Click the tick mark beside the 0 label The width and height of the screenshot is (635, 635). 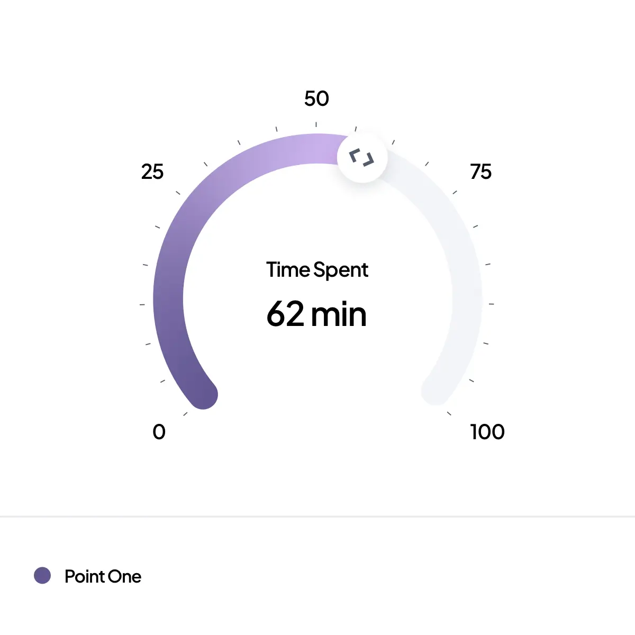click(185, 414)
